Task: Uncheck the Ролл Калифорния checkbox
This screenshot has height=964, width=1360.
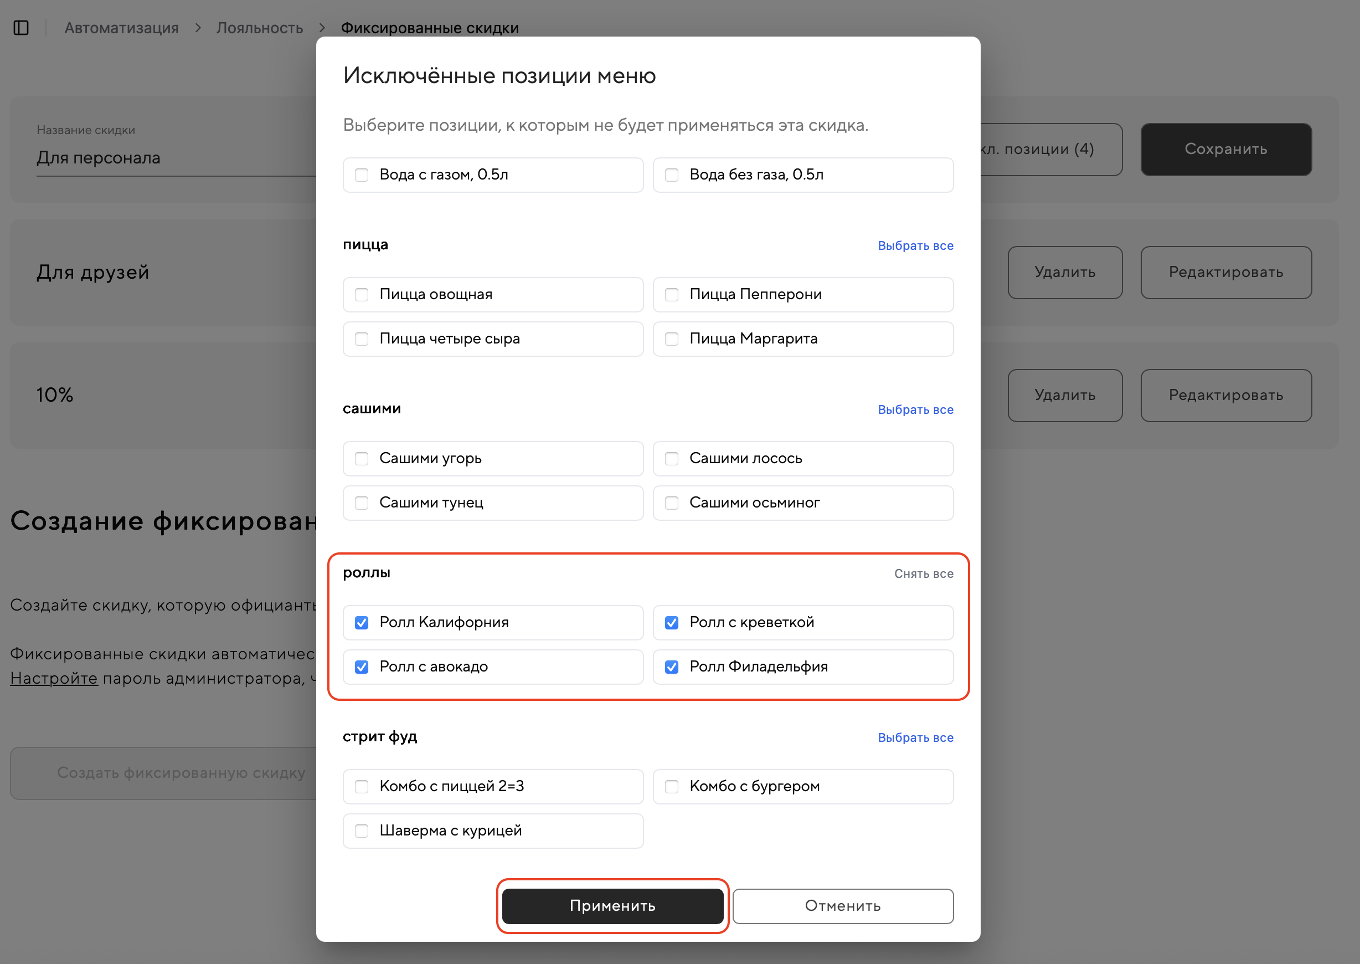Action: pyautogui.click(x=362, y=623)
